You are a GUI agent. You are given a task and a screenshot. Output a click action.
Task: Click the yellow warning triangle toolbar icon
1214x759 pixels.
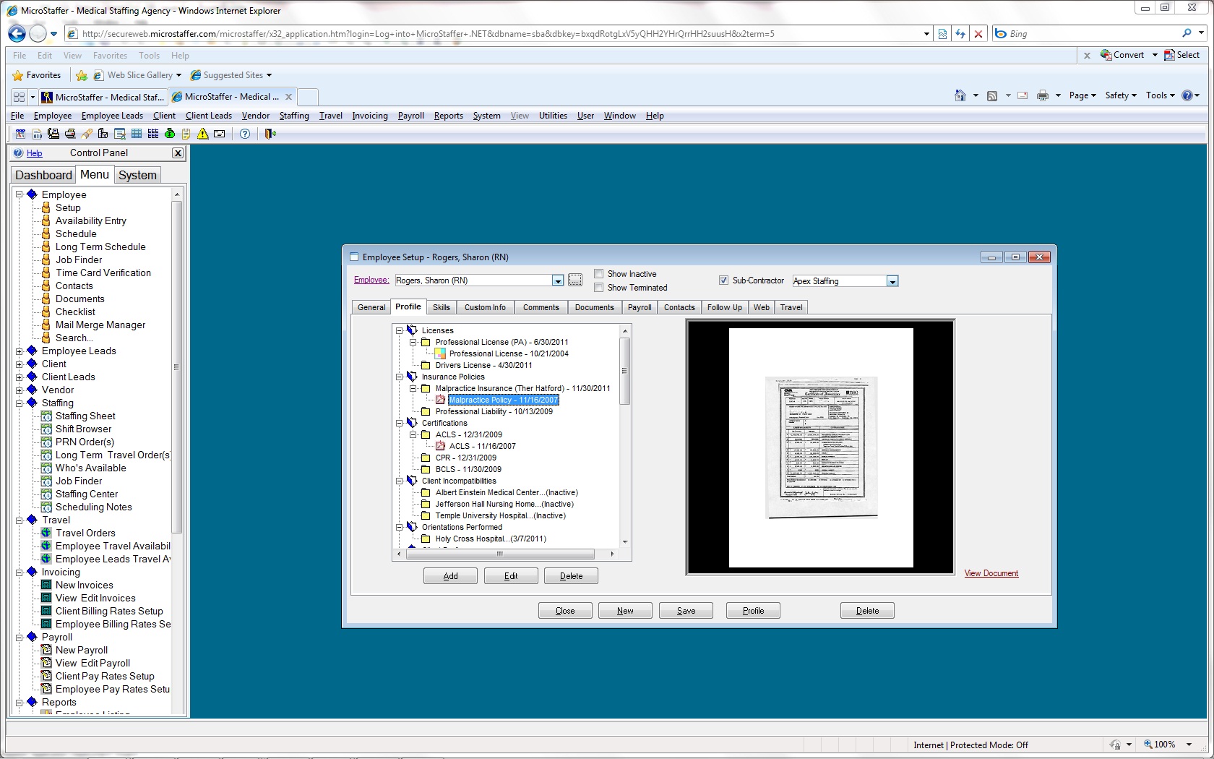pos(203,134)
